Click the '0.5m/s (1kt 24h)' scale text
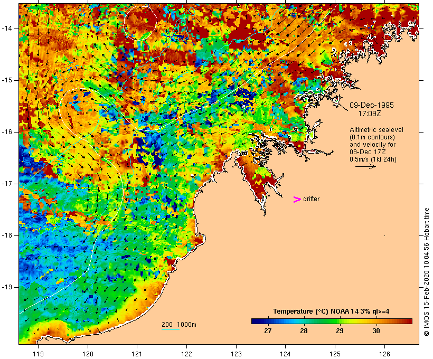The image size is (433, 359). point(373,159)
